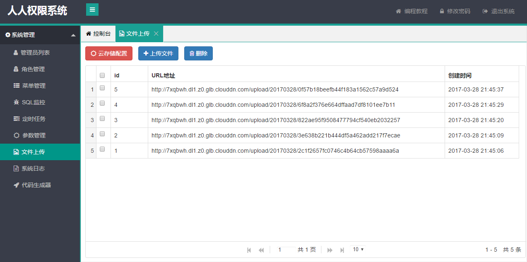Click the last page pagination icon
Screen dimensions: 527x262
click(342, 250)
